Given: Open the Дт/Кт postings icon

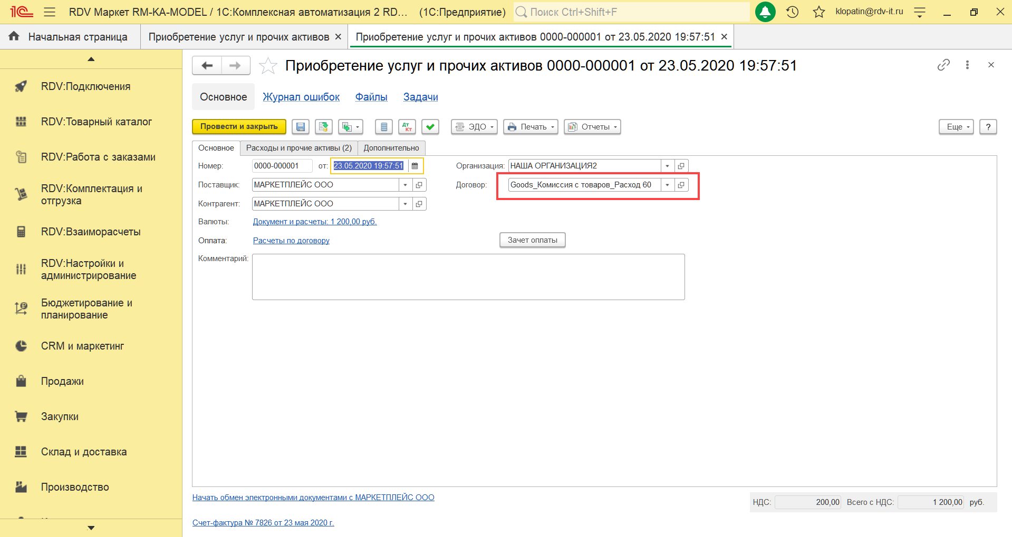Looking at the screenshot, I should tap(407, 127).
